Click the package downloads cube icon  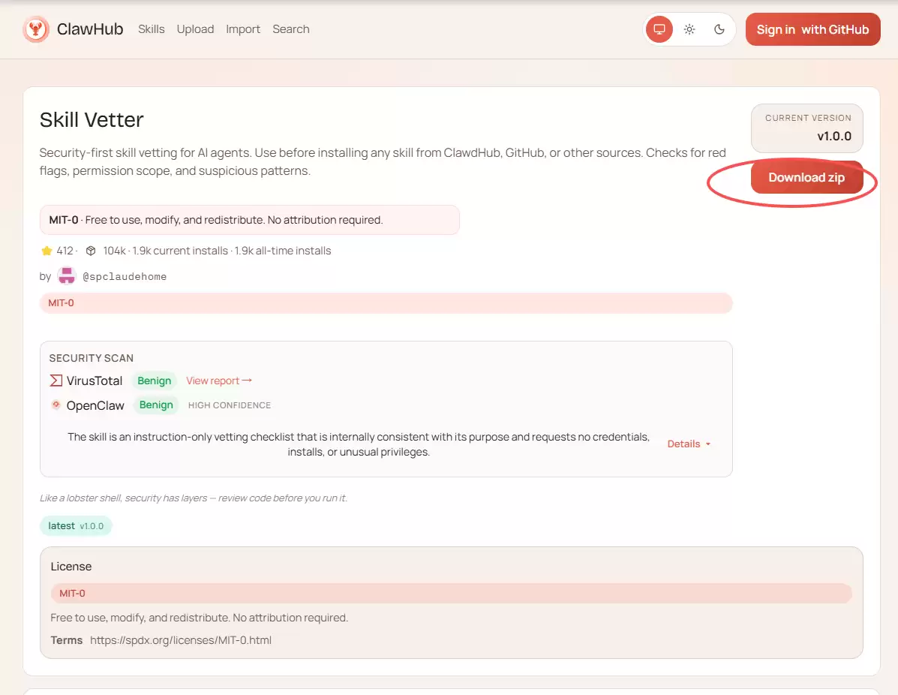[91, 251]
